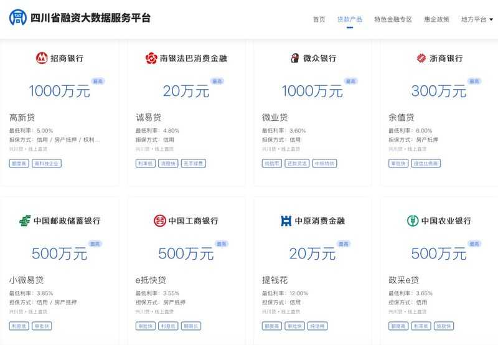Click the platform logo icon in header
Viewport: 498px width, 345px height.
(x=17, y=18)
